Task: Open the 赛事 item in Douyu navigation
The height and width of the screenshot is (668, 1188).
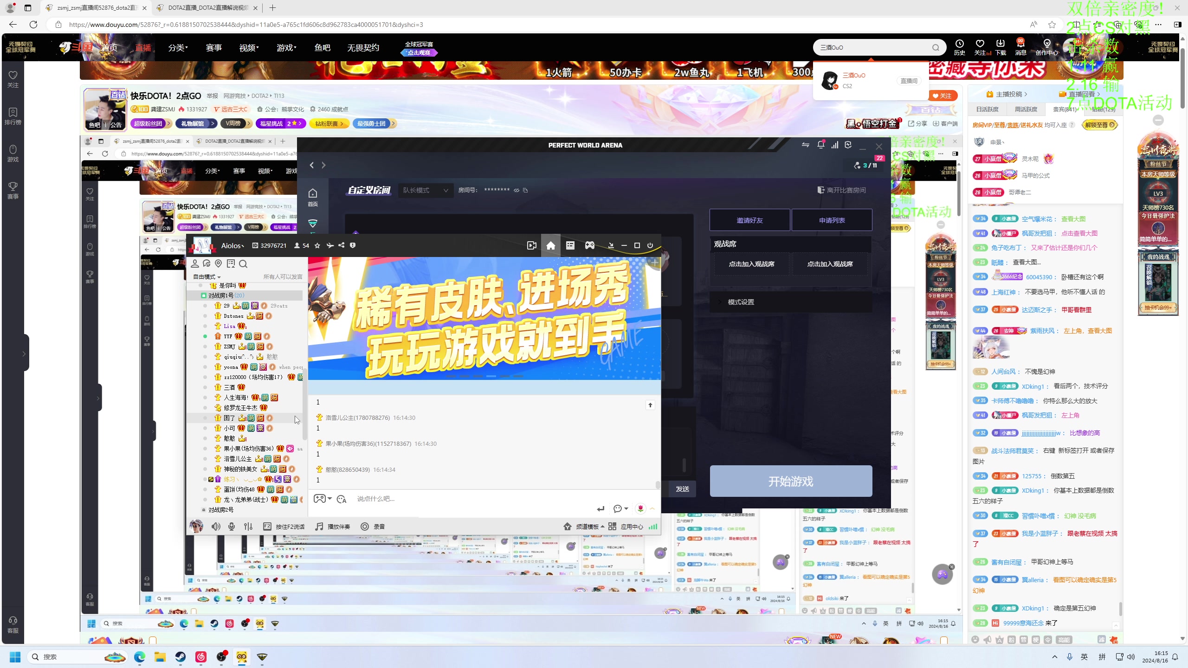Action: click(214, 48)
